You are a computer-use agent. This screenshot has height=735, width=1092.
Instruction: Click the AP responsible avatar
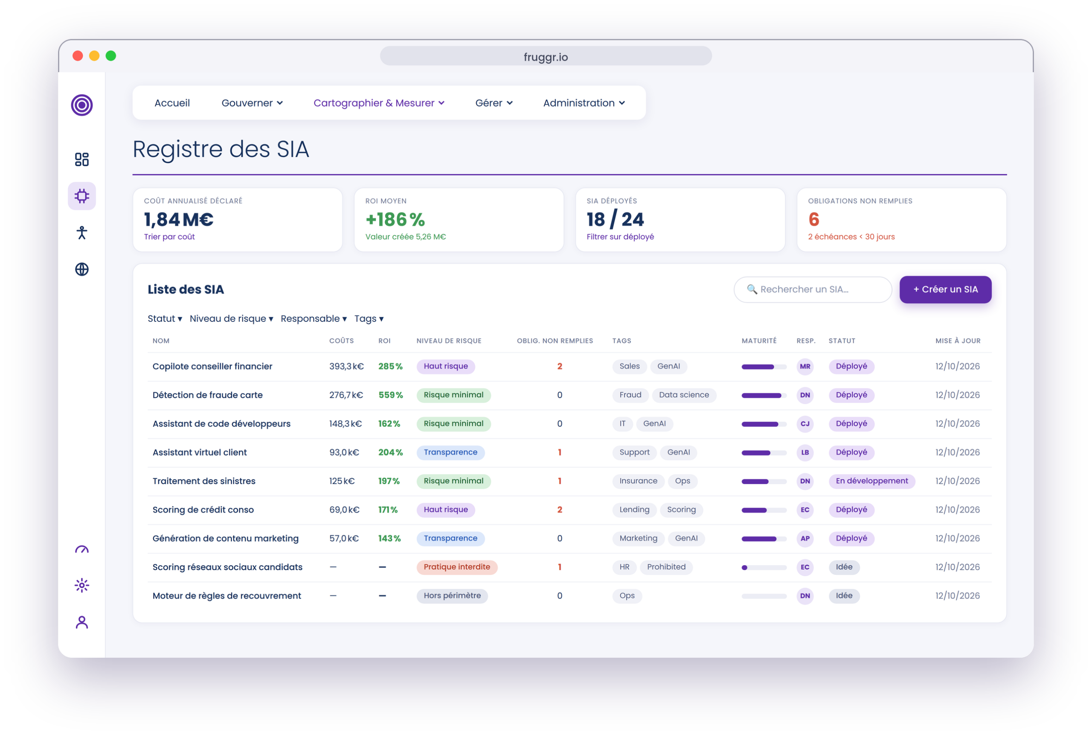[x=805, y=539]
